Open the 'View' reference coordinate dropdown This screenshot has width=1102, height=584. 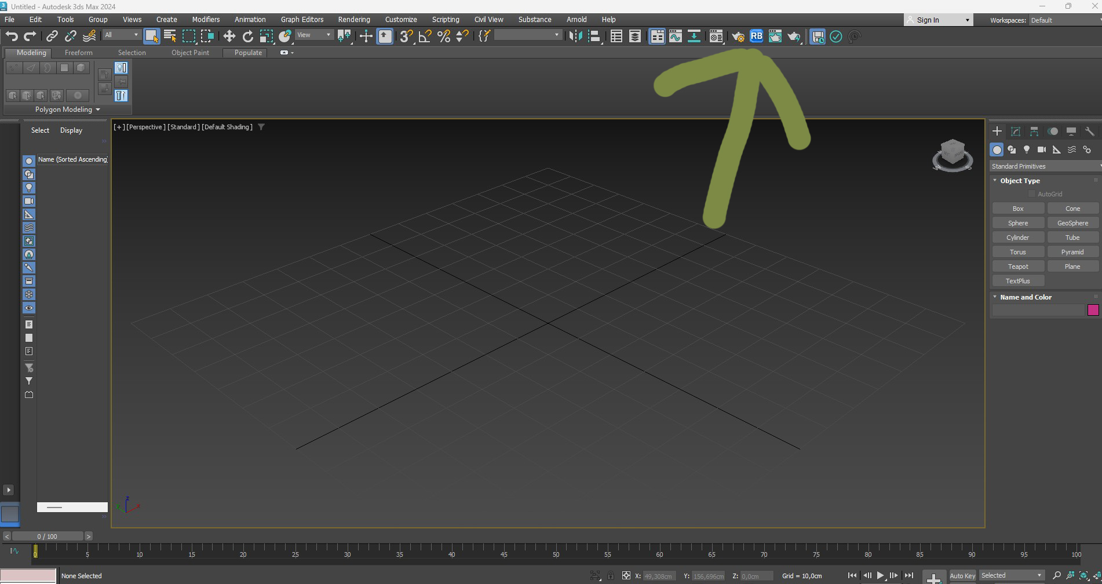click(x=314, y=35)
